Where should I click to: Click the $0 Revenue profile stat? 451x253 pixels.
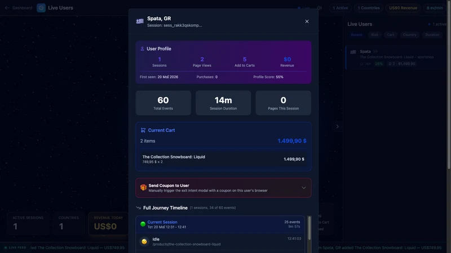click(287, 62)
